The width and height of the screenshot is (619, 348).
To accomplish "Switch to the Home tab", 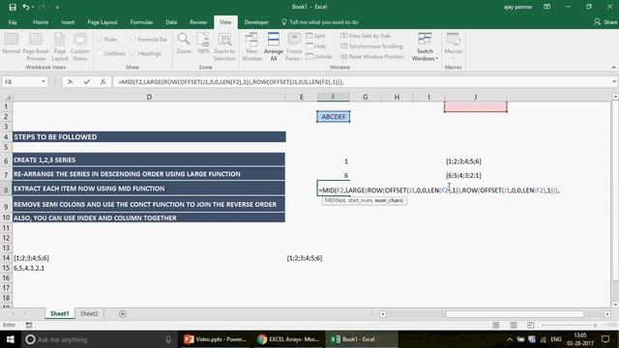I will pos(41,22).
